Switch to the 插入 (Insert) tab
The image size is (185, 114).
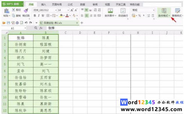click(44, 4)
